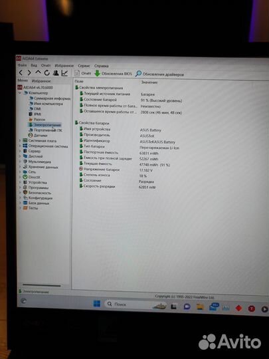Open the user/report wizard toolbar icon
This screenshot has height=359, width=269.
[56, 73]
